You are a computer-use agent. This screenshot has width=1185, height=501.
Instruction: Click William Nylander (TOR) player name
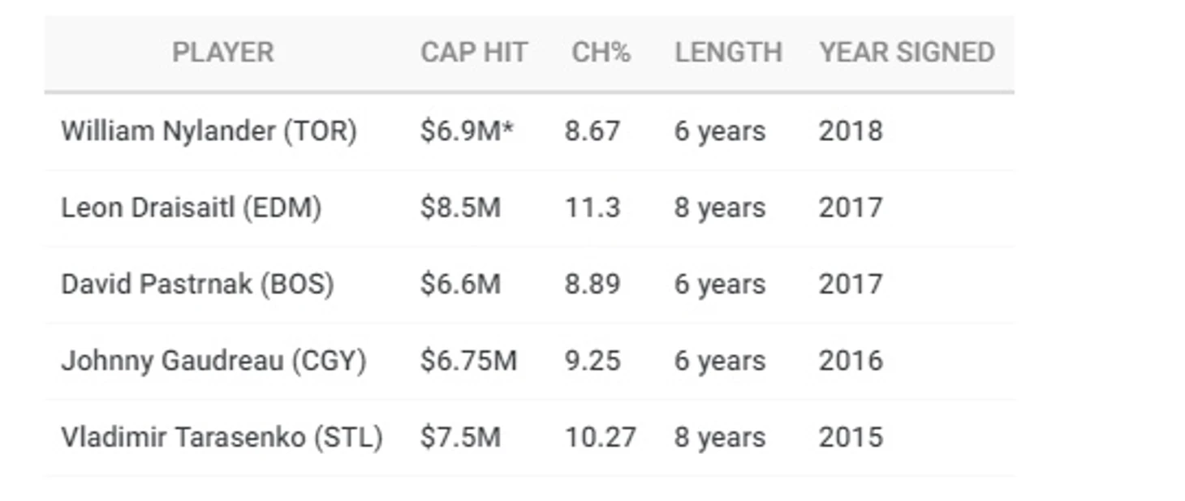click(x=209, y=131)
